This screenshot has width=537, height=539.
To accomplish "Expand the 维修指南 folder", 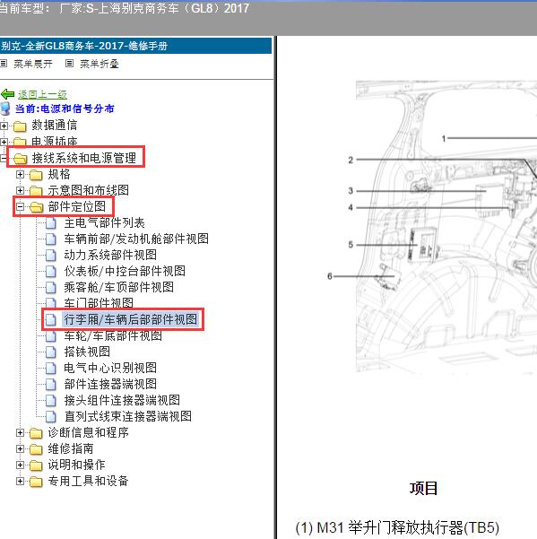I will [20, 448].
